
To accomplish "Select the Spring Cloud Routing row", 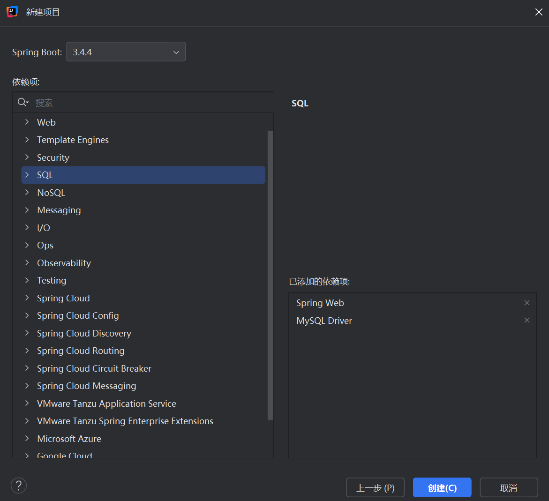I will [143, 351].
